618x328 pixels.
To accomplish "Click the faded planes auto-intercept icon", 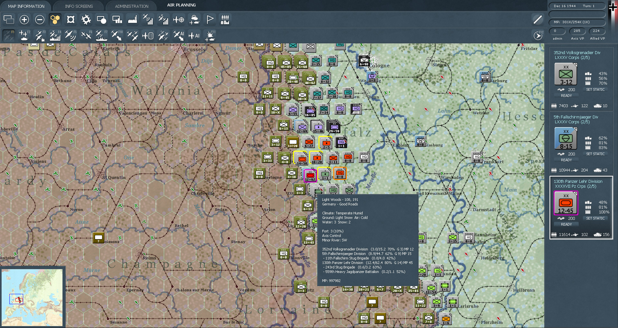I will click(163, 35).
